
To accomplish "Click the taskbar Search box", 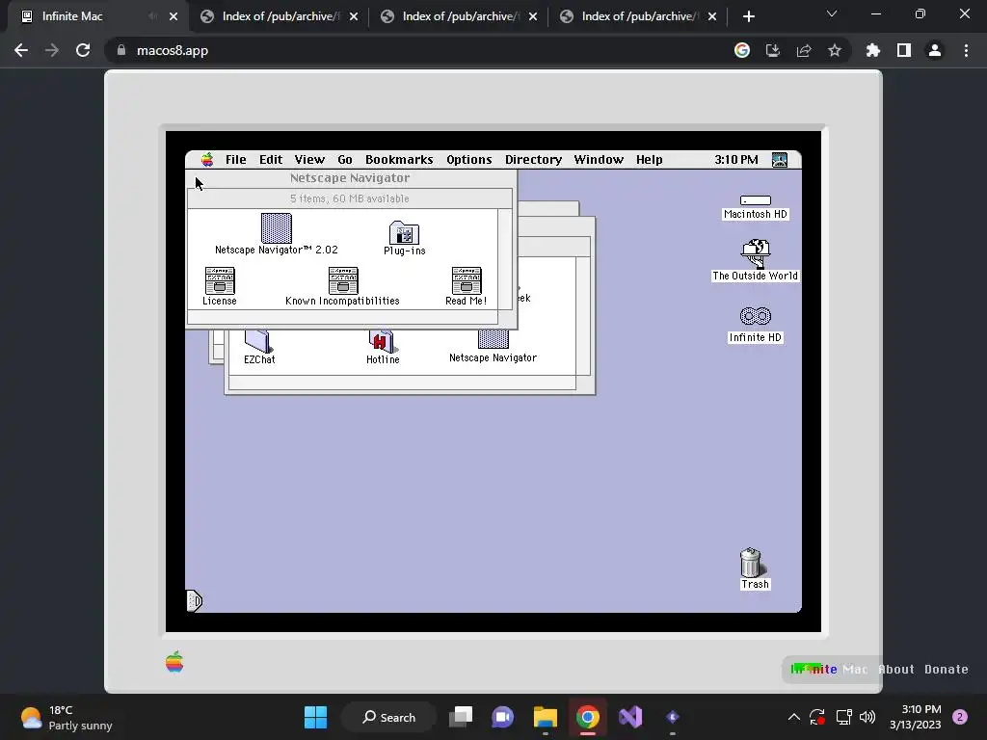I will 389,717.
